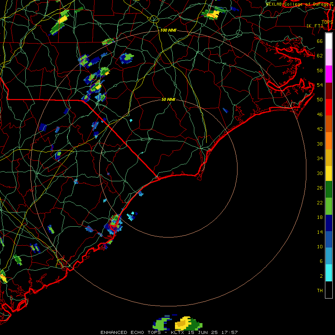Select the dark red maroon legend swatch
Screen dimensions: 335x335
click(329, 90)
